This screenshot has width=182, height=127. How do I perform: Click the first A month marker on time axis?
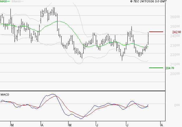42,125
